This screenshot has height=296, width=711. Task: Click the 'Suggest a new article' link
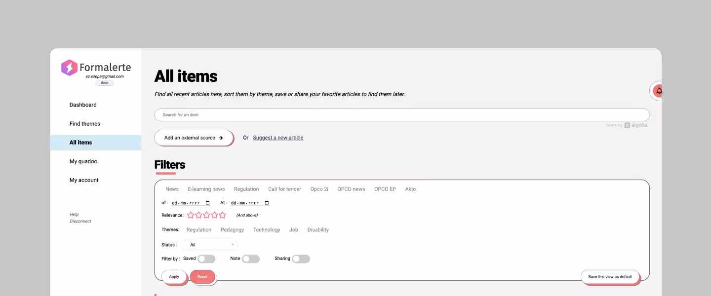278,137
